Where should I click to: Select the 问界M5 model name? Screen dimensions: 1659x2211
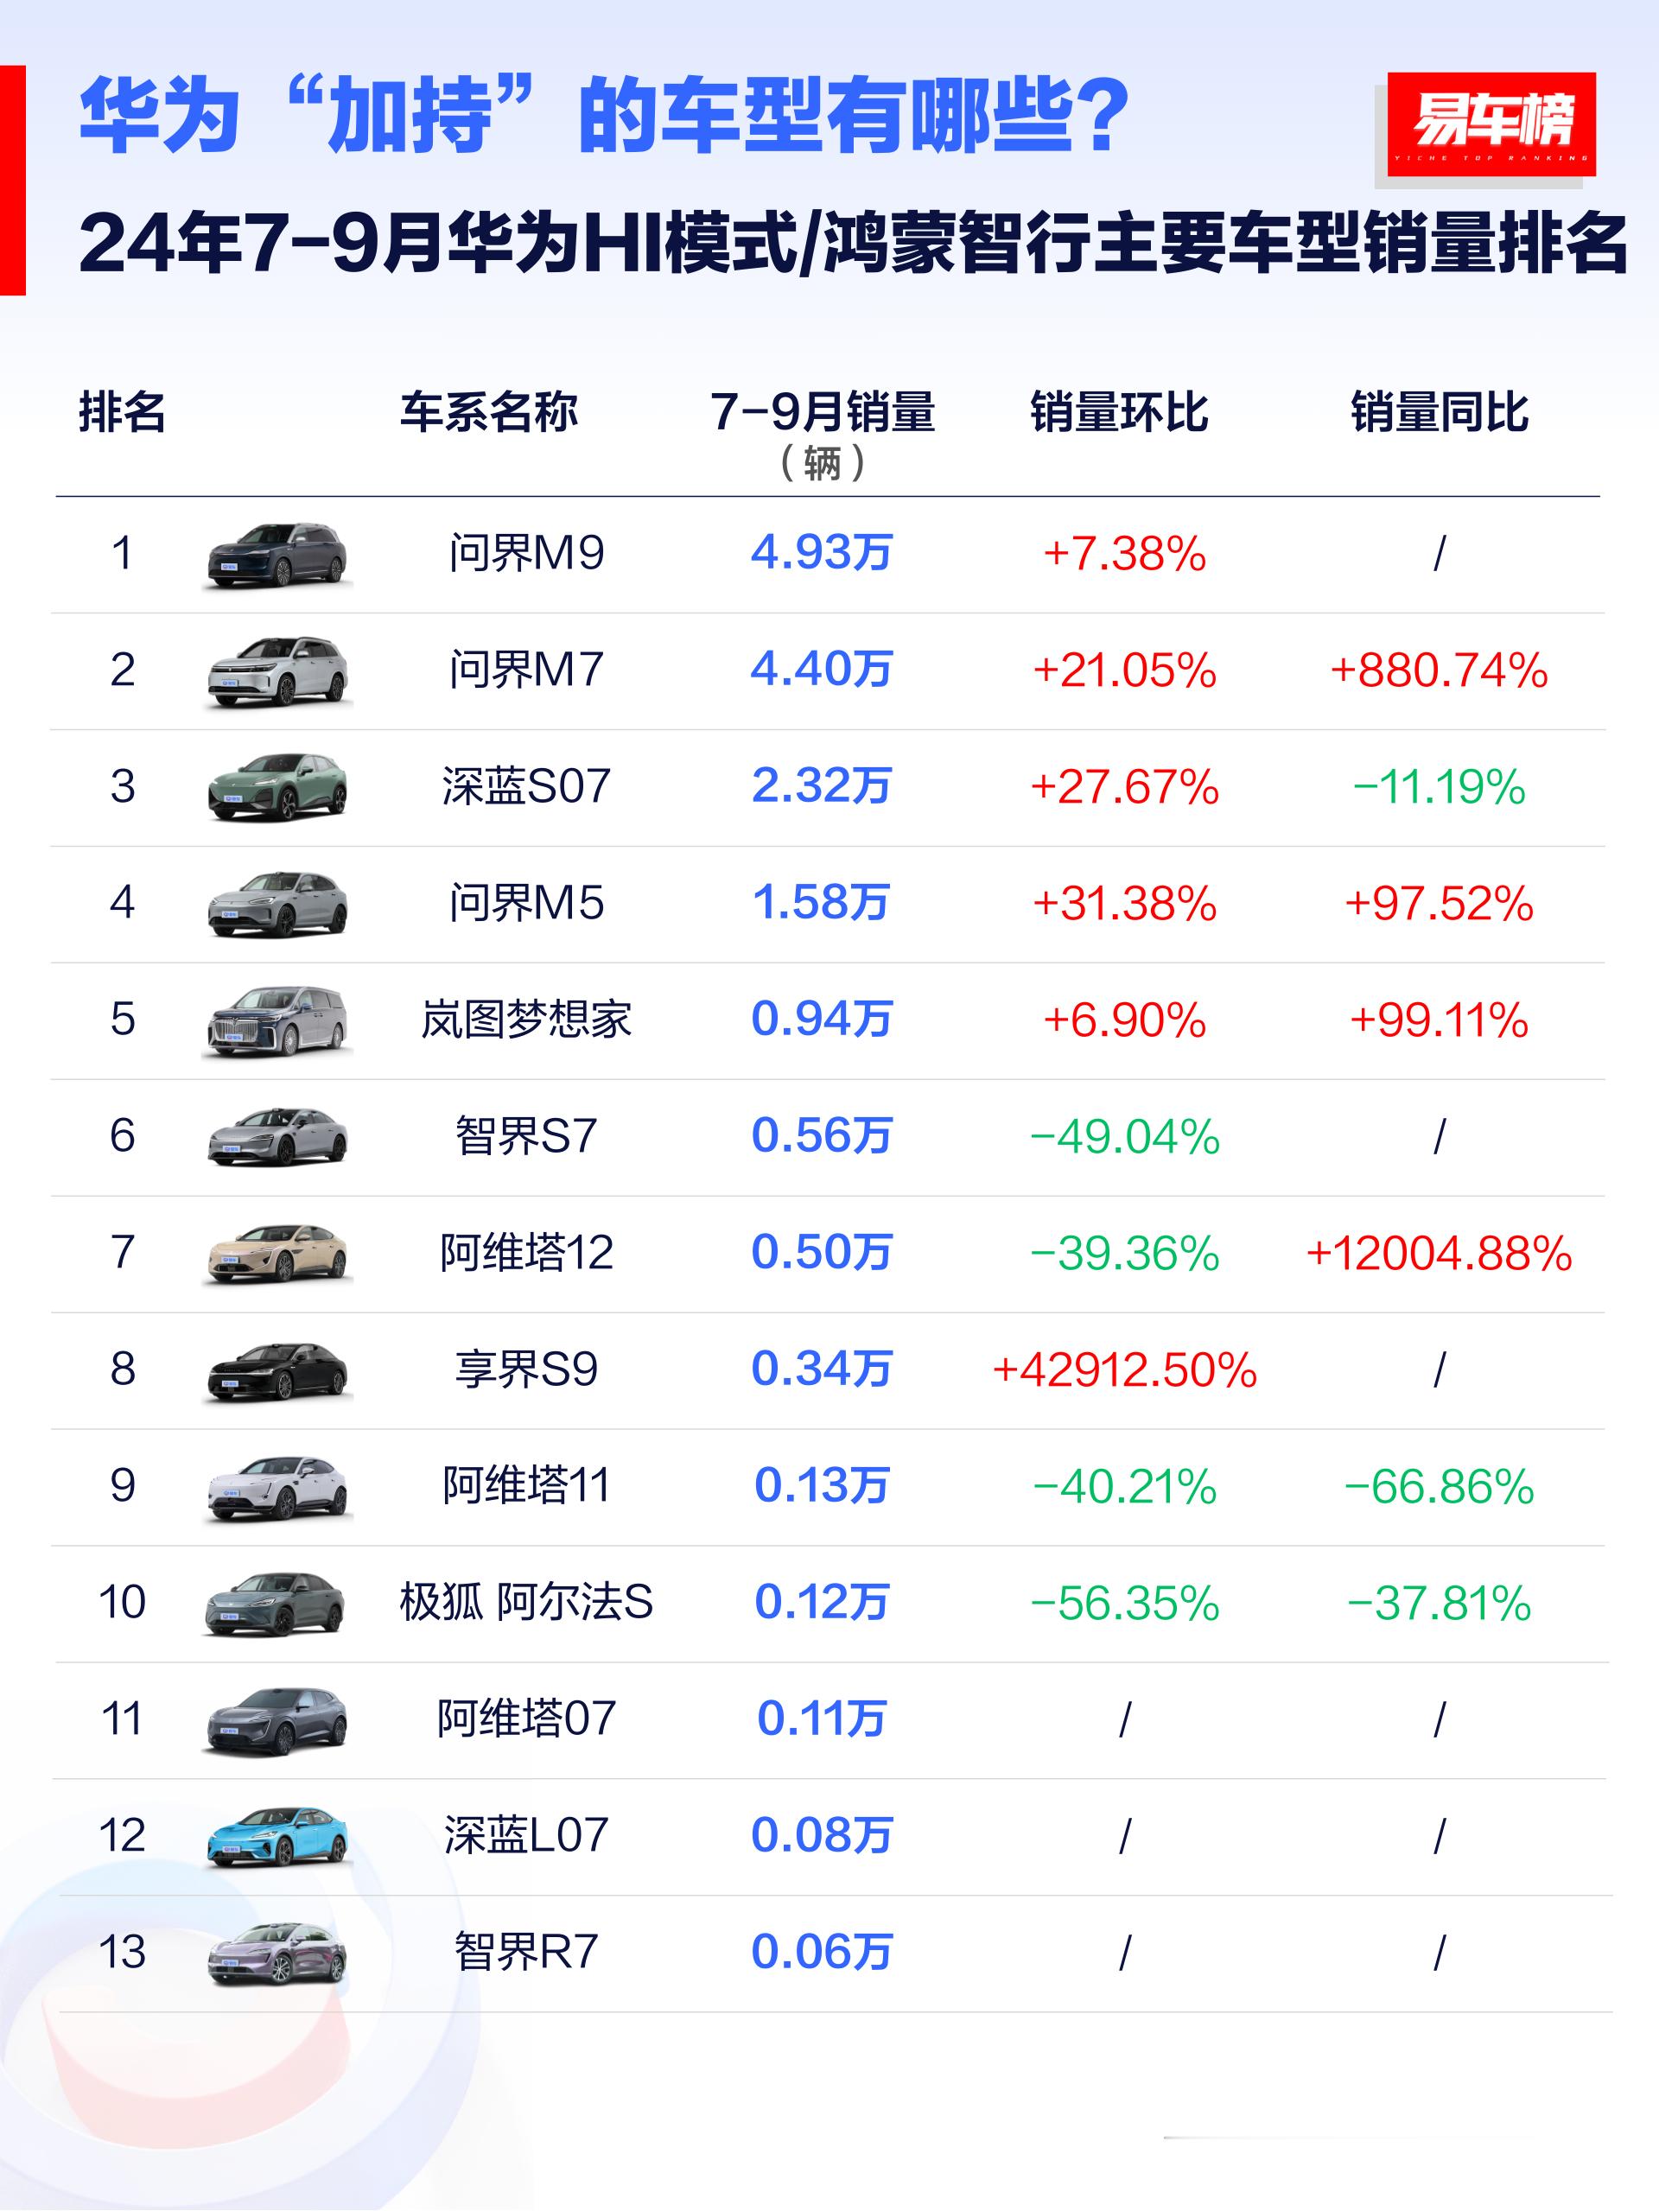click(x=527, y=903)
